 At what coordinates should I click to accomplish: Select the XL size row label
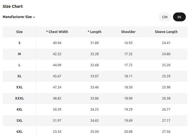[x=19, y=76]
